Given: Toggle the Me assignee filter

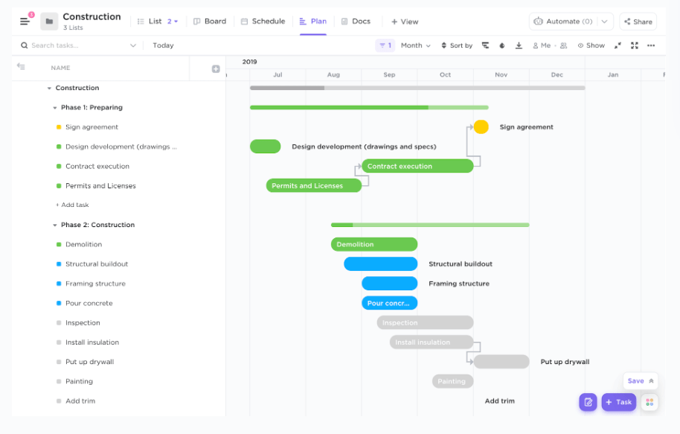Looking at the screenshot, I should tap(542, 45).
